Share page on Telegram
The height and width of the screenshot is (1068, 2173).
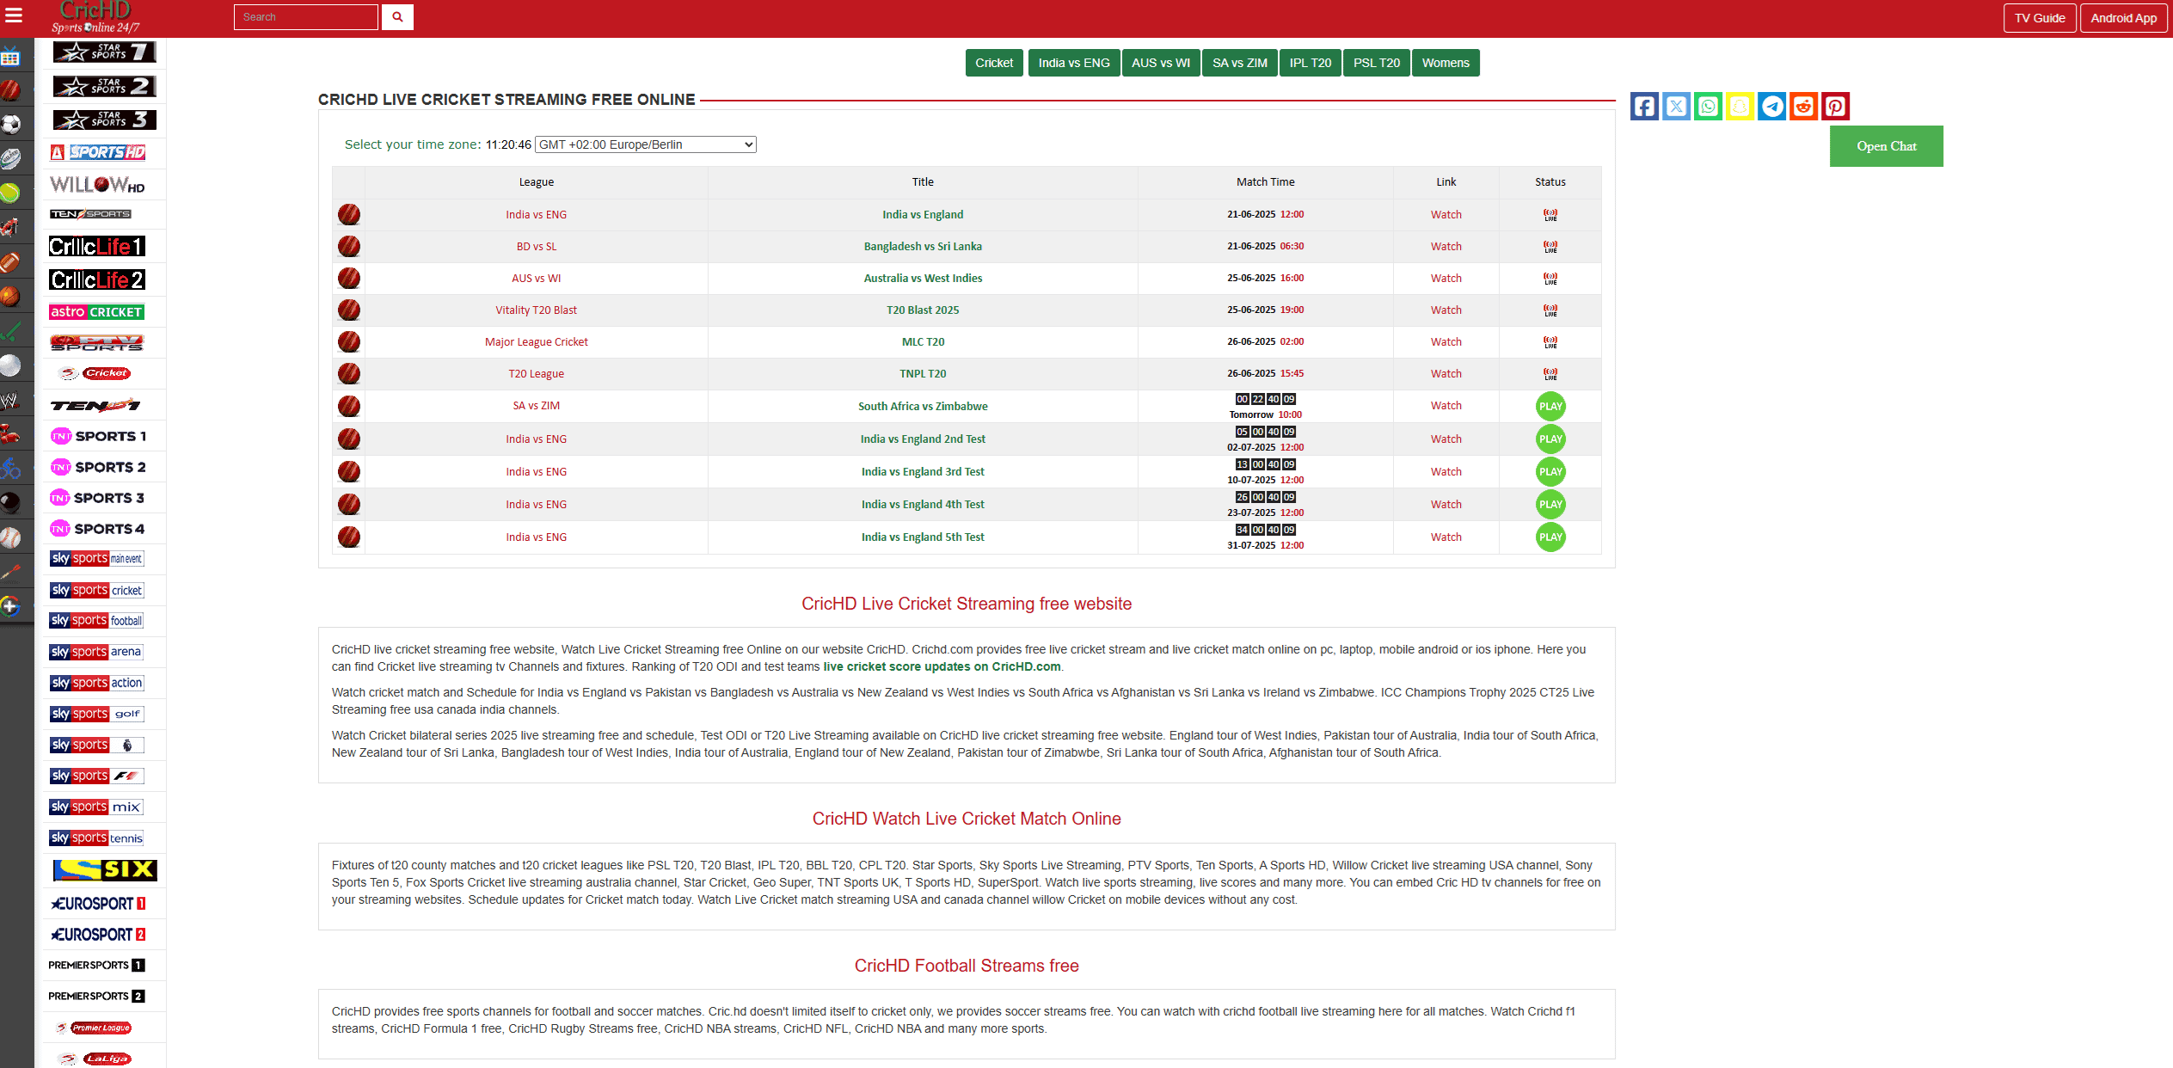1771,107
